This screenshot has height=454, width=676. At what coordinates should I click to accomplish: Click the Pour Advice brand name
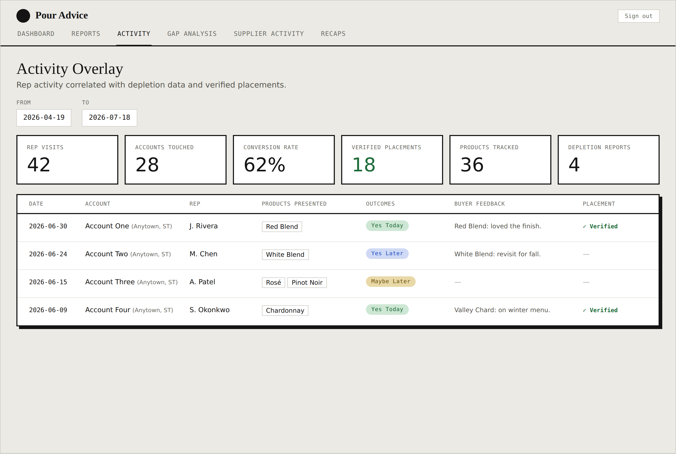click(x=62, y=15)
